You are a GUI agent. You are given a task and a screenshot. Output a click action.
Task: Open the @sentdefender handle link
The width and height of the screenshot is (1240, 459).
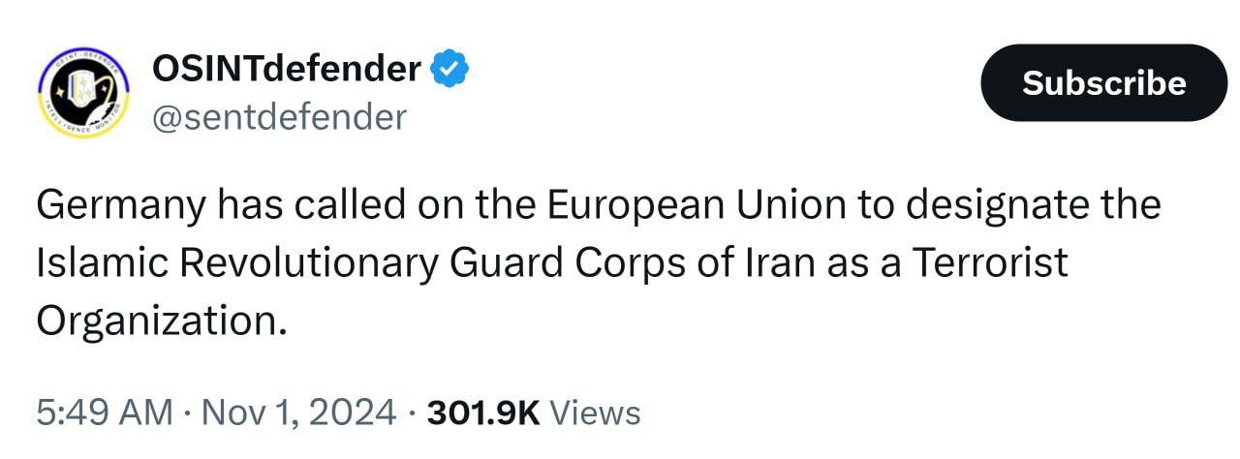click(279, 117)
